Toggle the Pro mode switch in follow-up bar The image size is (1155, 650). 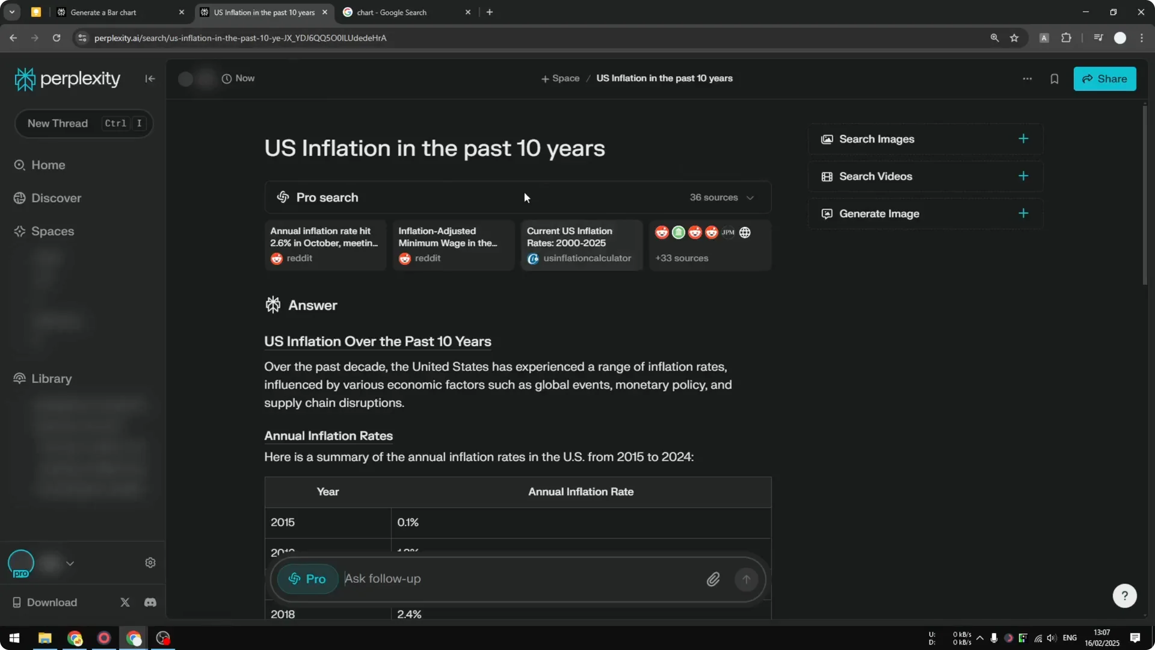(x=307, y=578)
